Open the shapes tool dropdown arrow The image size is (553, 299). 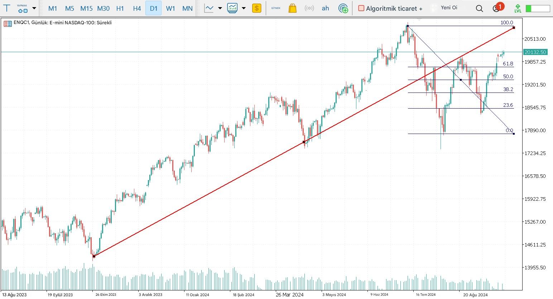click(34, 8)
